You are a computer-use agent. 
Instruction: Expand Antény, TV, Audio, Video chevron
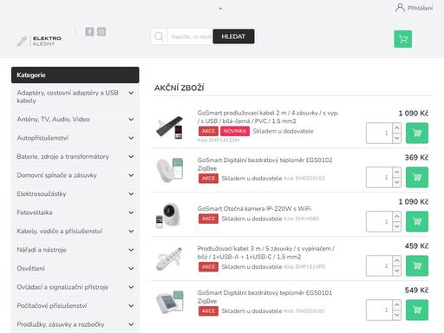131,120
